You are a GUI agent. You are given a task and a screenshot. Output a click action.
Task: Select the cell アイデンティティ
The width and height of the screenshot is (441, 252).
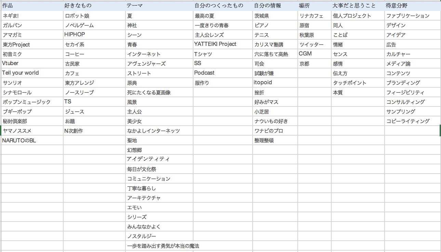[159, 159]
